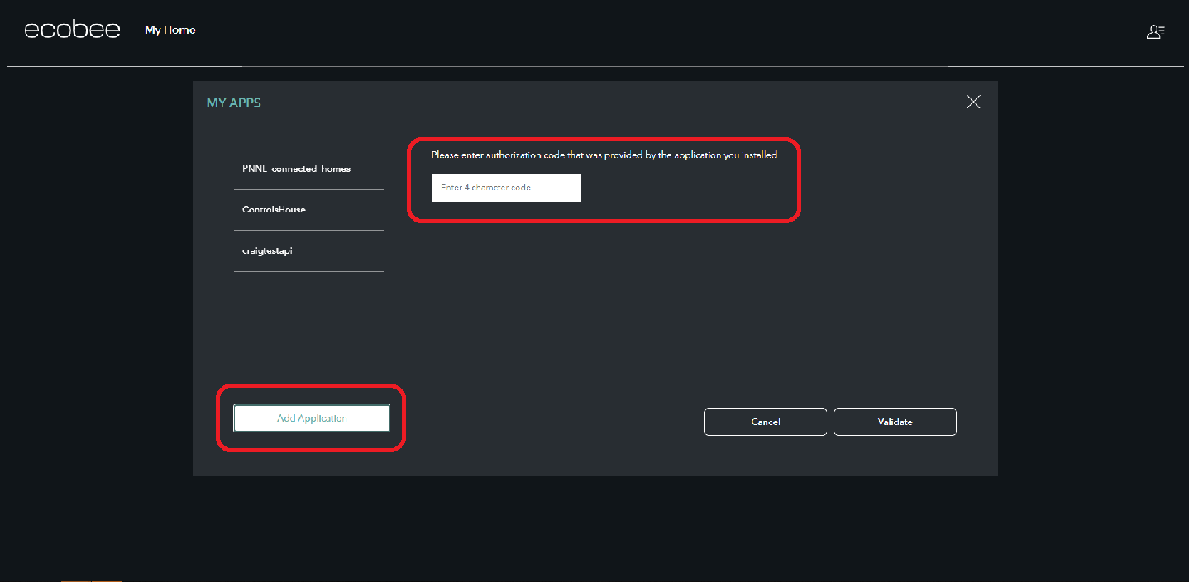Open the user account menu icon

1155,31
